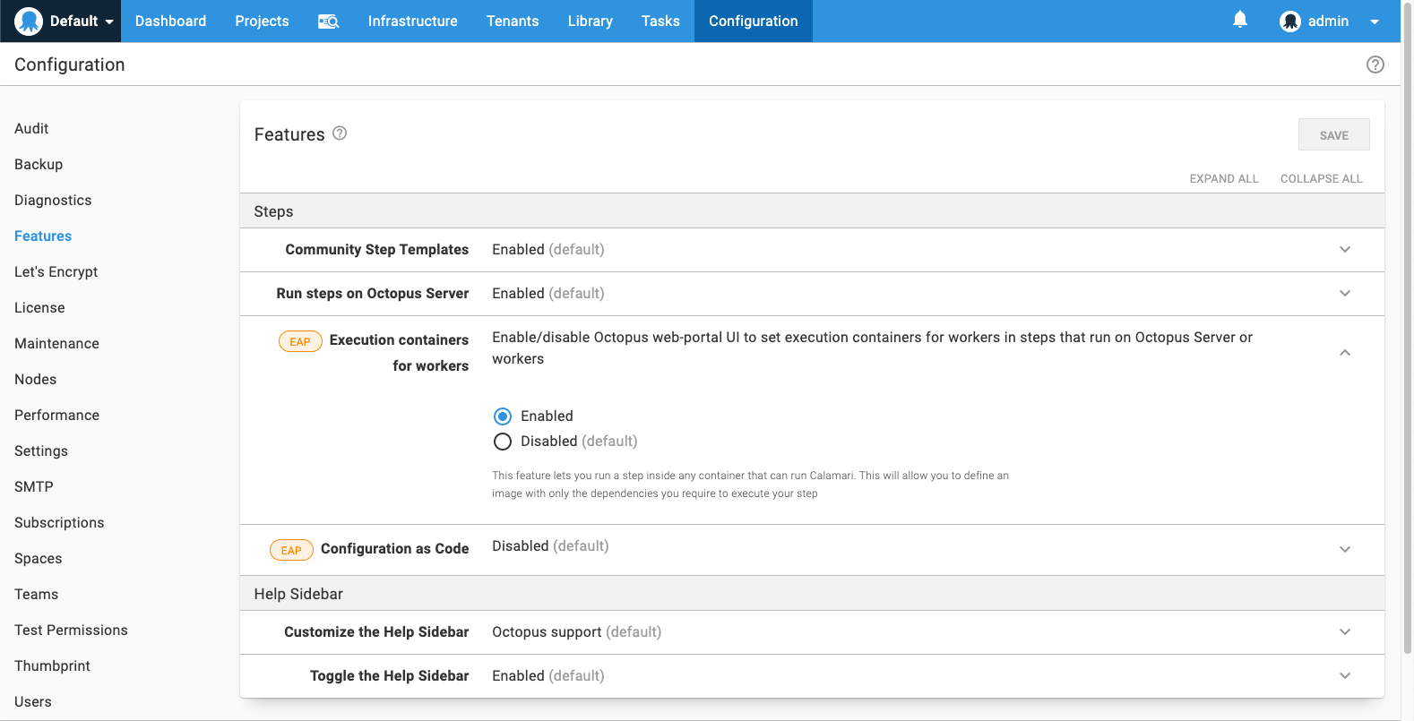Viewport: 1414px width, 721px height.
Task: Open the search icon in top navigation
Action: click(328, 21)
